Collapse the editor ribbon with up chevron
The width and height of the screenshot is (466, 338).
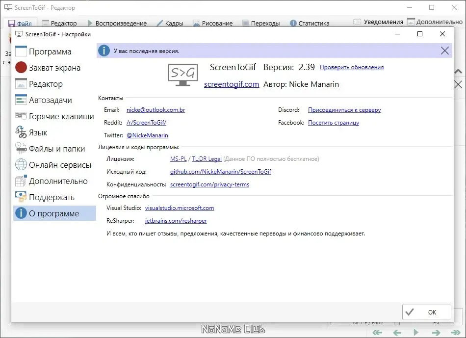[x=458, y=71]
